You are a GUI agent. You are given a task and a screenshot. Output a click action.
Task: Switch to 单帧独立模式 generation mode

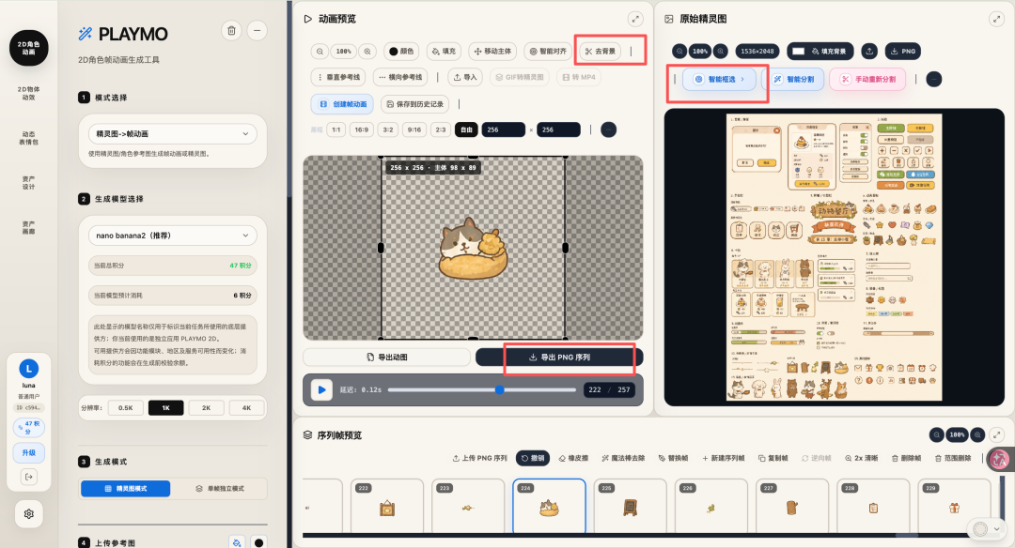tap(219, 489)
